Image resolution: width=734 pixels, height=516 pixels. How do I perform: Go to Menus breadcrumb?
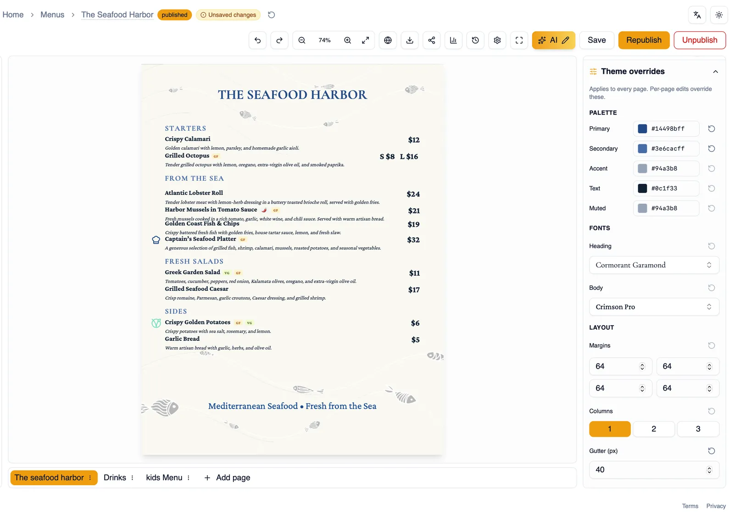click(52, 15)
